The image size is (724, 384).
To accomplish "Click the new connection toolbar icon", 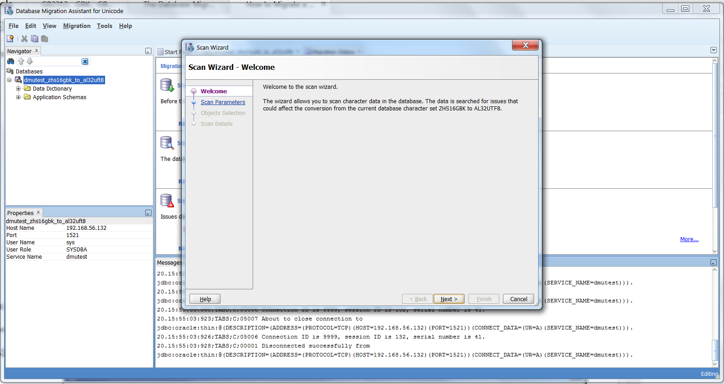I will tap(10, 39).
